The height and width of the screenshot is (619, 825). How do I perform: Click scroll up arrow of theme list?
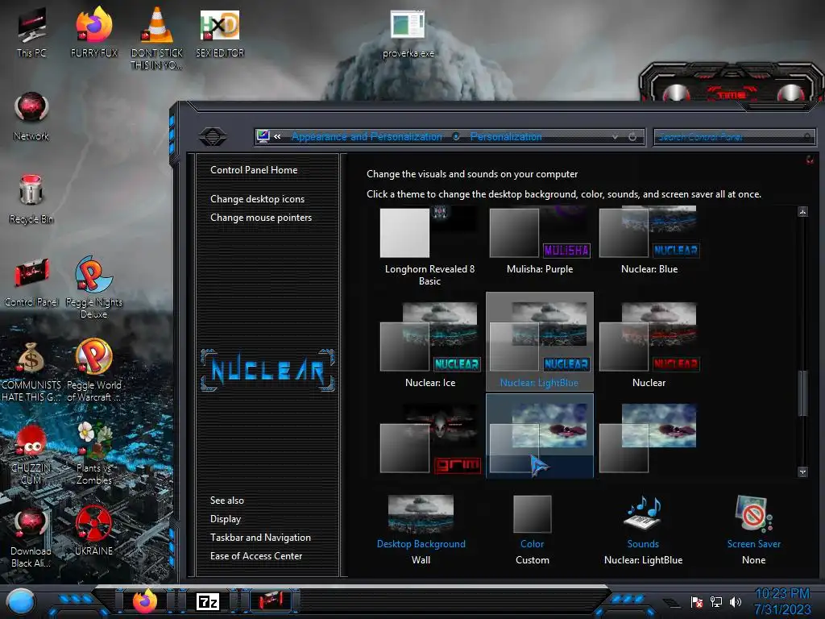tap(802, 212)
